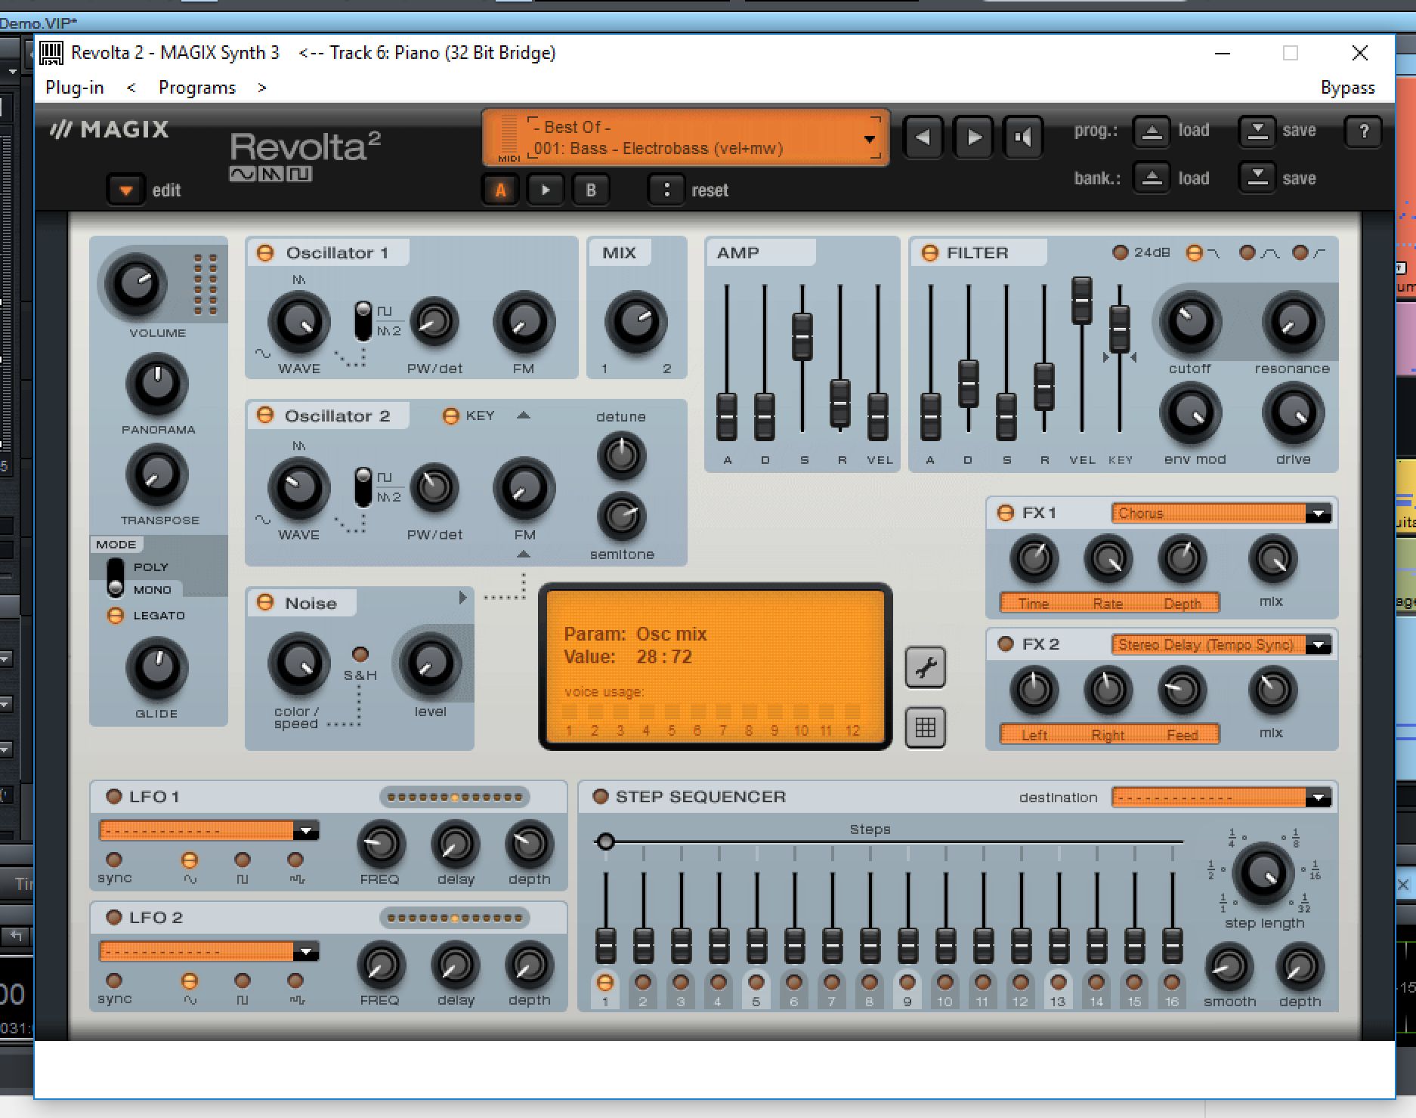
Task: Enable the STEP SEQUENCER LED
Action: coord(601,796)
